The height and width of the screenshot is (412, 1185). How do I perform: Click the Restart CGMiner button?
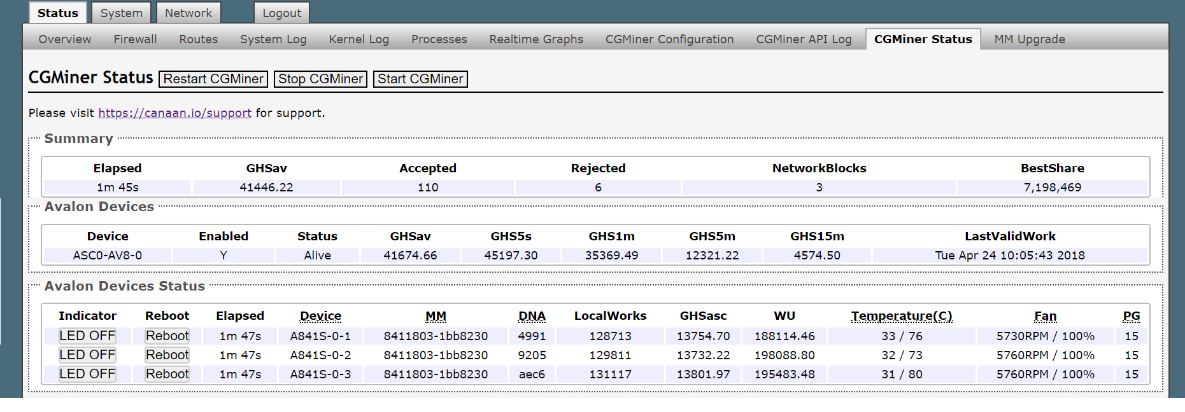coord(213,79)
